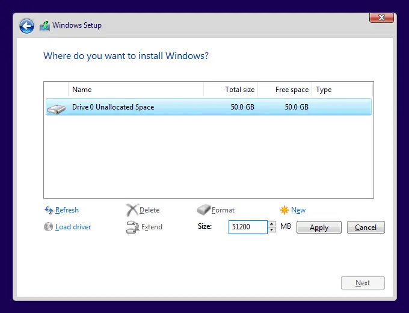The image size is (409, 313).
Task: Click the Refresh arrows icon
Action: click(x=49, y=210)
